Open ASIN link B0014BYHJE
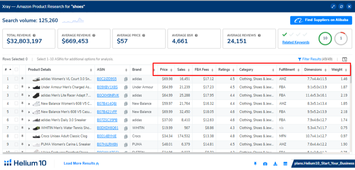The image size is (355, 170). [107, 136]
